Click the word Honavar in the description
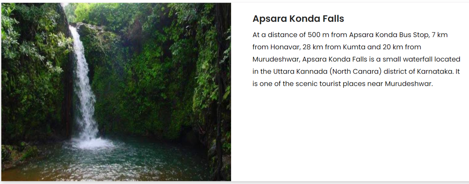 pyautogui.click(x=283, y=47)
